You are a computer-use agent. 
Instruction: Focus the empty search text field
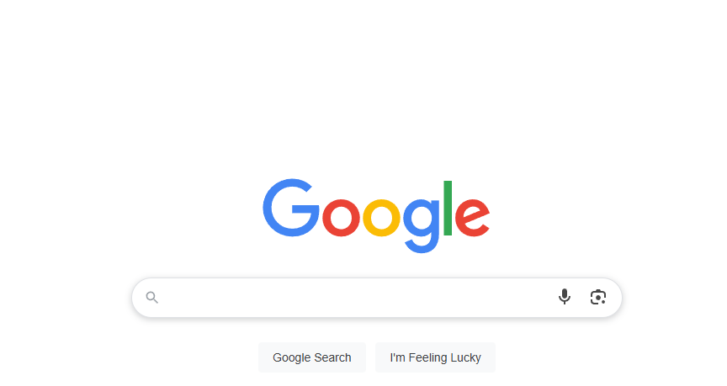(357, 298)
